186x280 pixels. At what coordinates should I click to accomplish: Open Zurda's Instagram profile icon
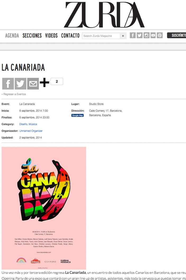[146, 35]
